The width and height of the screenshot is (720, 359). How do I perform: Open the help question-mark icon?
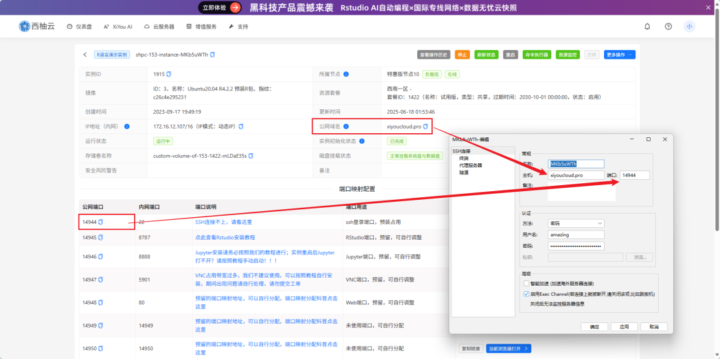pyautogui.click(x=669, y=27)
